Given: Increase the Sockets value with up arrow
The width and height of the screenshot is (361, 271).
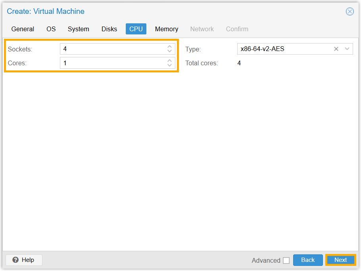Looking at the screenshot, I should tap(169, 47).
